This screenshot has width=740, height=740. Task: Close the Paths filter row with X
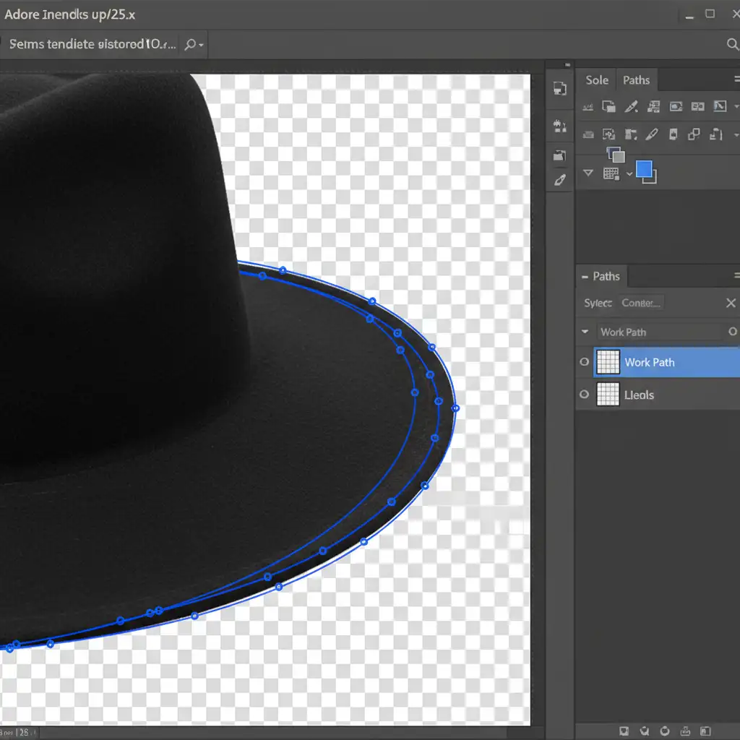pyautogui.click(x=731, y=303)
